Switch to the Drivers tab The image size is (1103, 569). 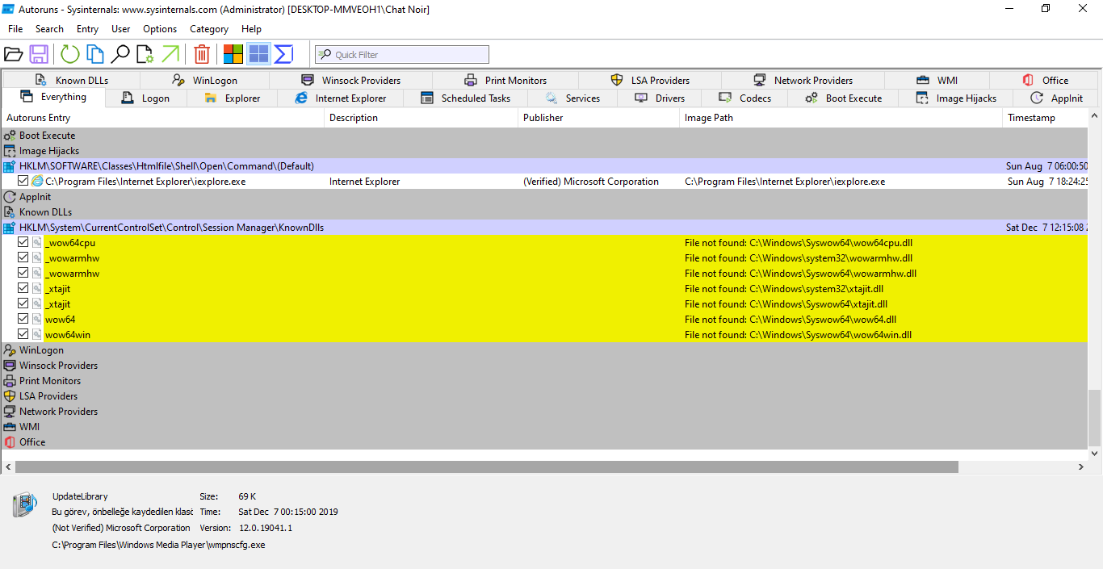660,98
